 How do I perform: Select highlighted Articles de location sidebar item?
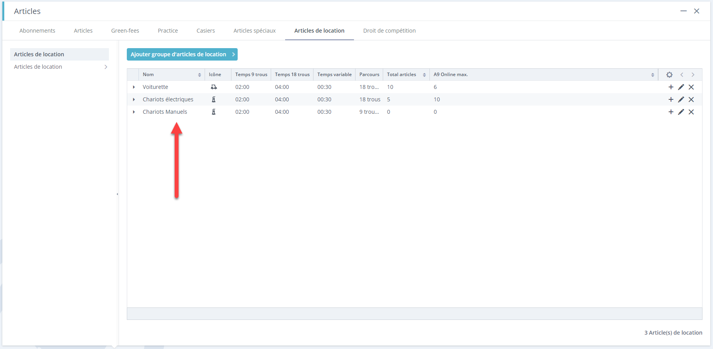60,54
